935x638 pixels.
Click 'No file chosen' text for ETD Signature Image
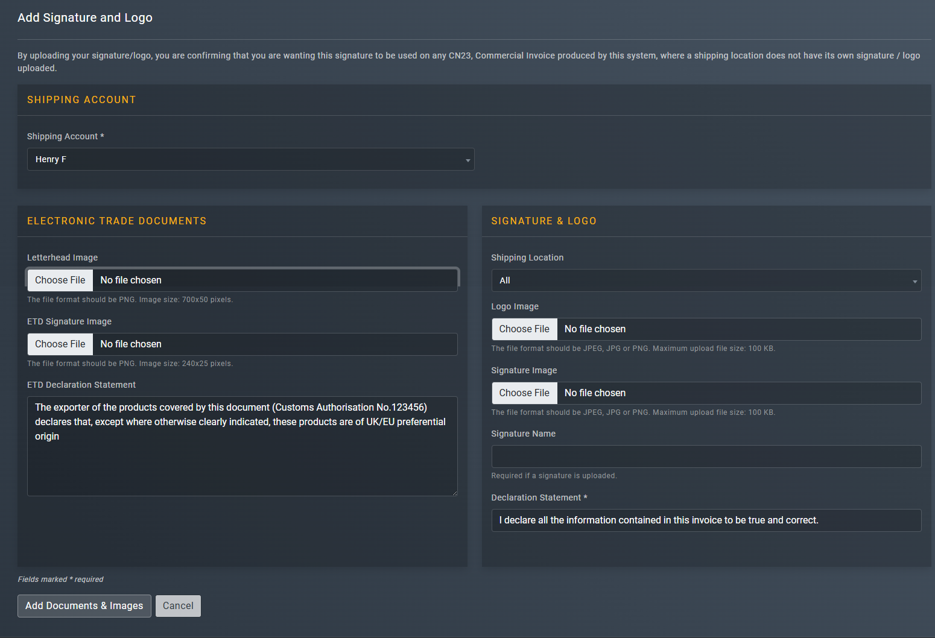click(x=131, y=344)
